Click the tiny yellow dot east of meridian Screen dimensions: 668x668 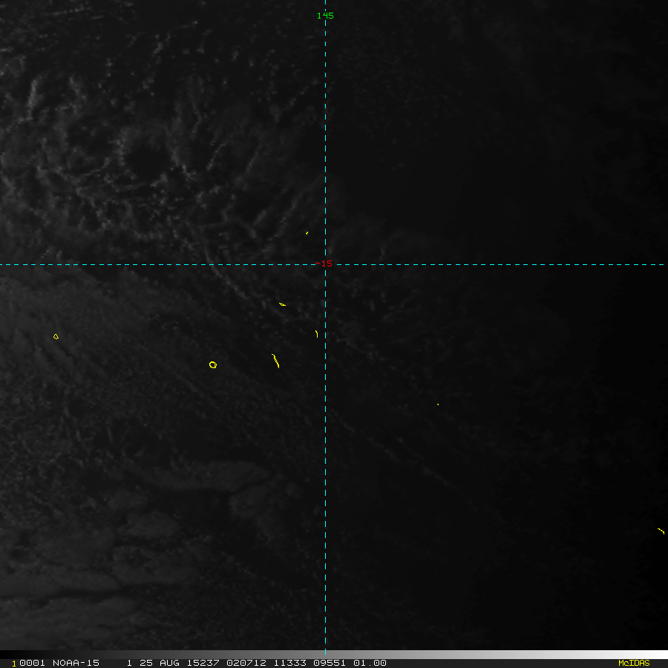[x=437, y=405]
